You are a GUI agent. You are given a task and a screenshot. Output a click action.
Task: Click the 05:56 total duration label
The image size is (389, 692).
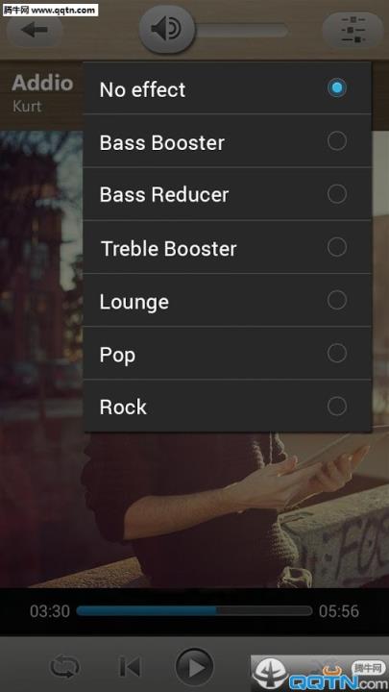[339, 611]
